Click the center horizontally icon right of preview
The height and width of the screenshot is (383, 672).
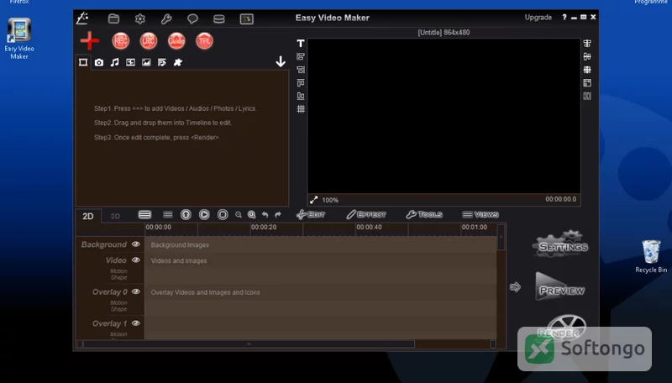pos(587,44)
